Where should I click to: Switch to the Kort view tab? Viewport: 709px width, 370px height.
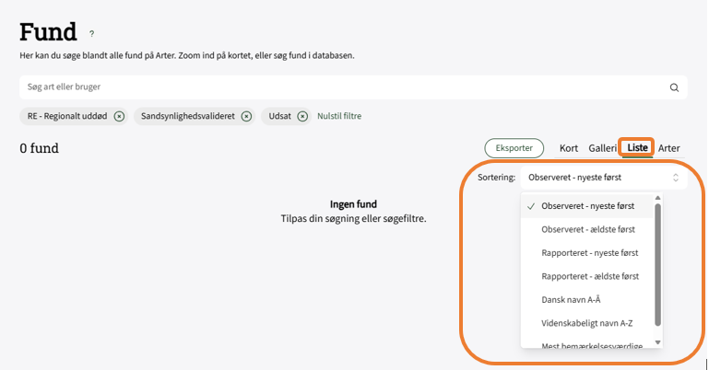(x=569, y=147)
